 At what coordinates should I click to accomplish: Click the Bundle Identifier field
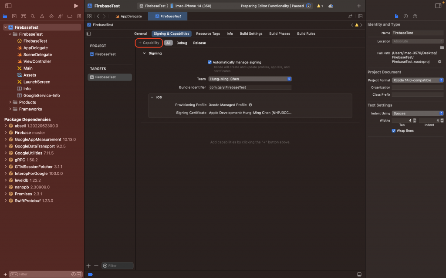[x=250, y=87]
